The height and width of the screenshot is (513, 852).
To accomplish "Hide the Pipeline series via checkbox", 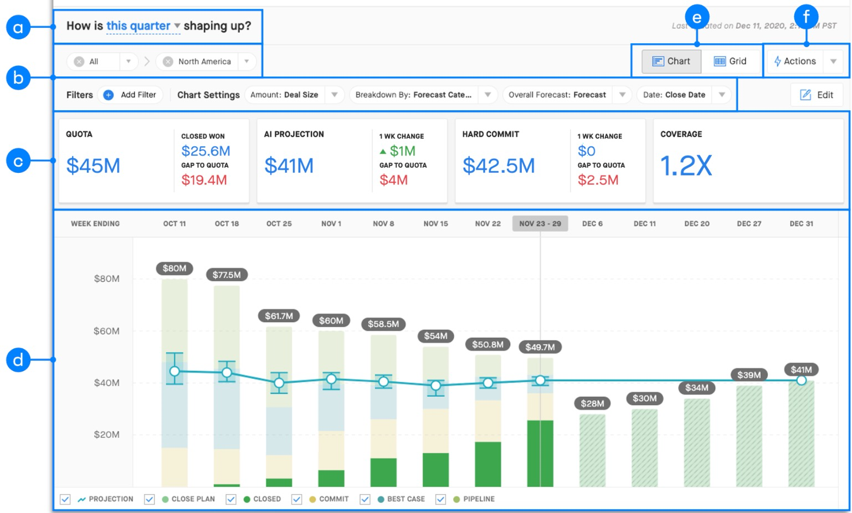I will [x=440, y=499].
